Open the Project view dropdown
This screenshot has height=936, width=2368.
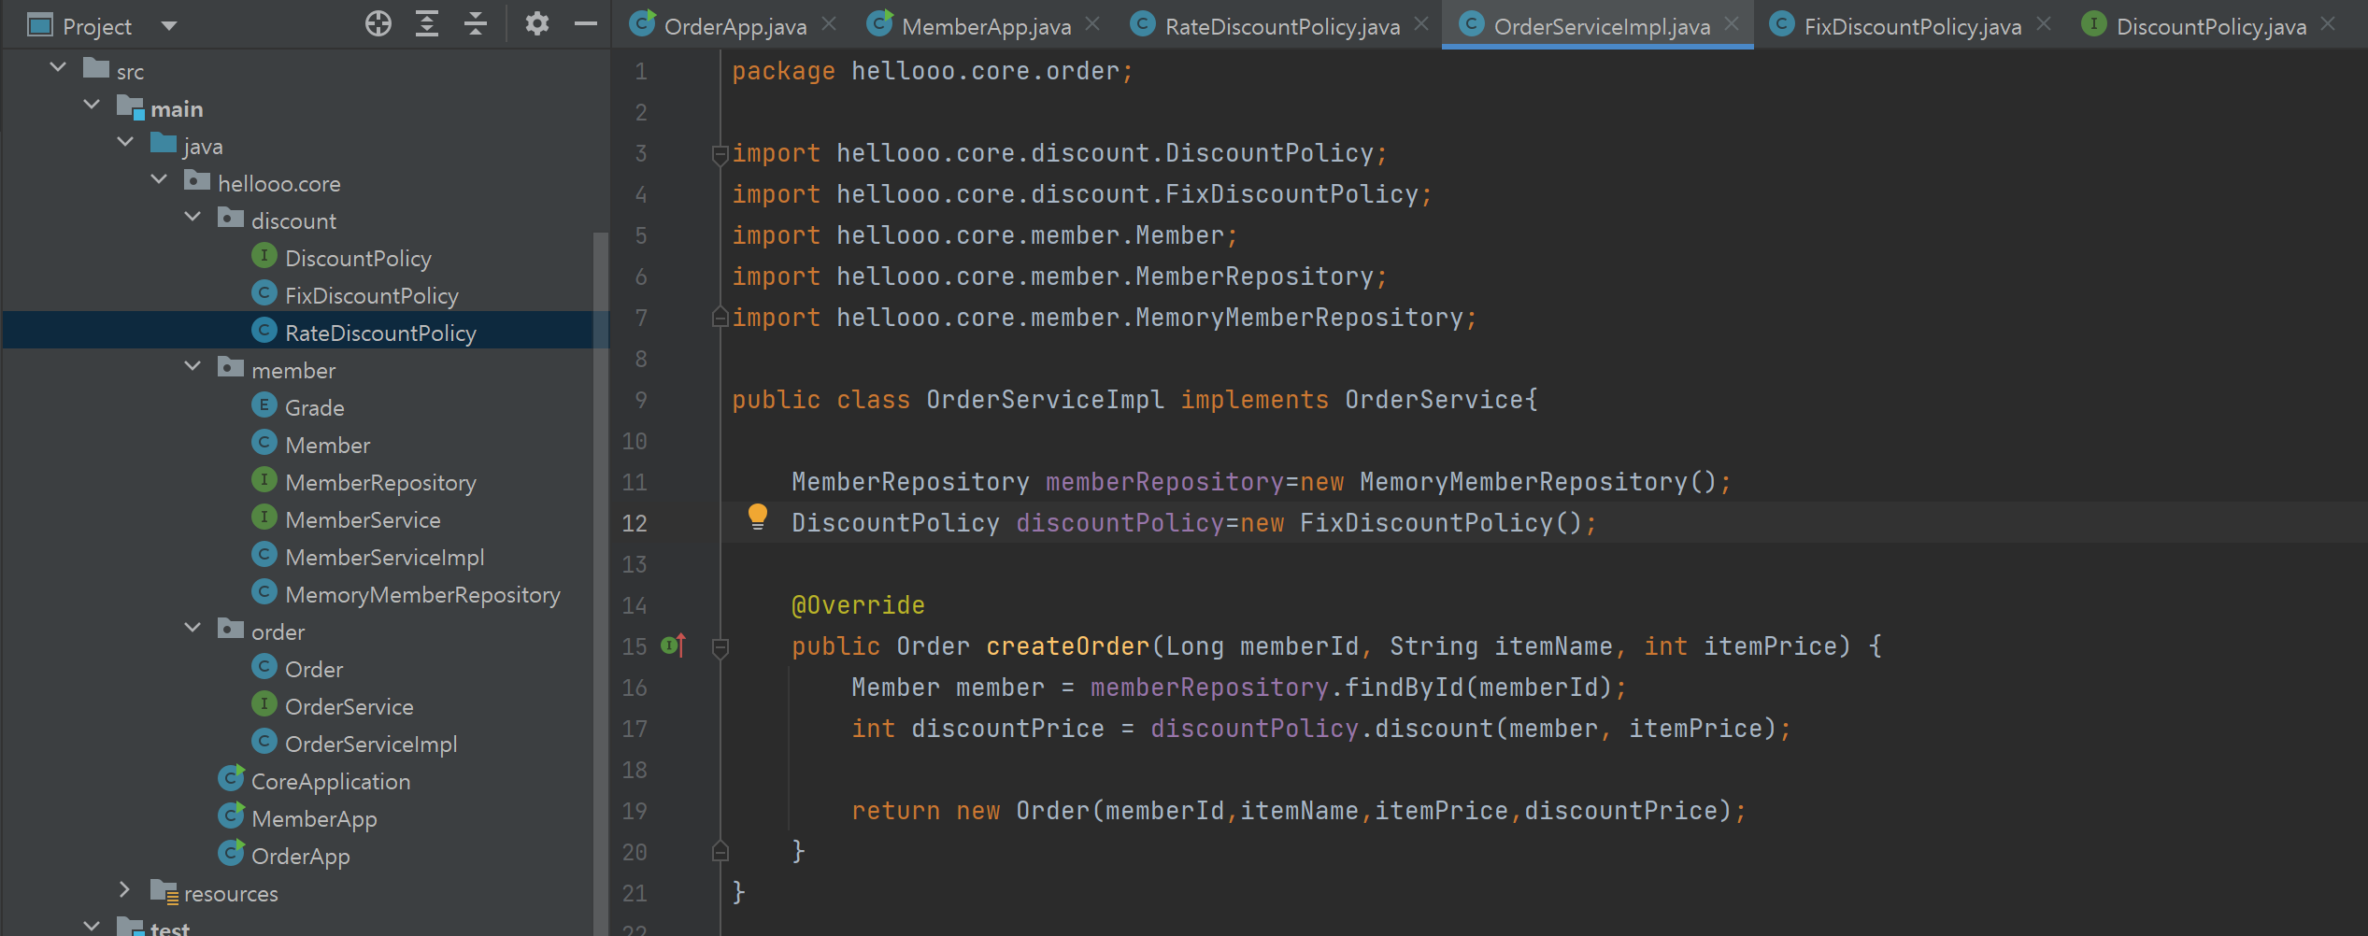click(169, 26)
